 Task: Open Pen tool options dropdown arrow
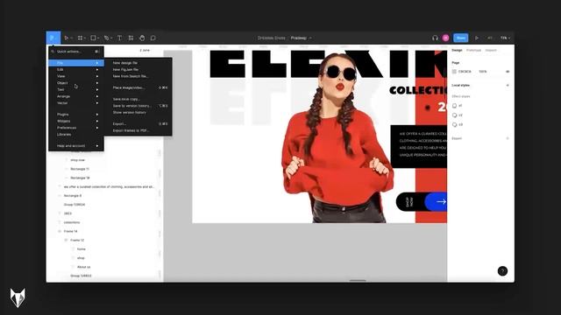point(111,38)
